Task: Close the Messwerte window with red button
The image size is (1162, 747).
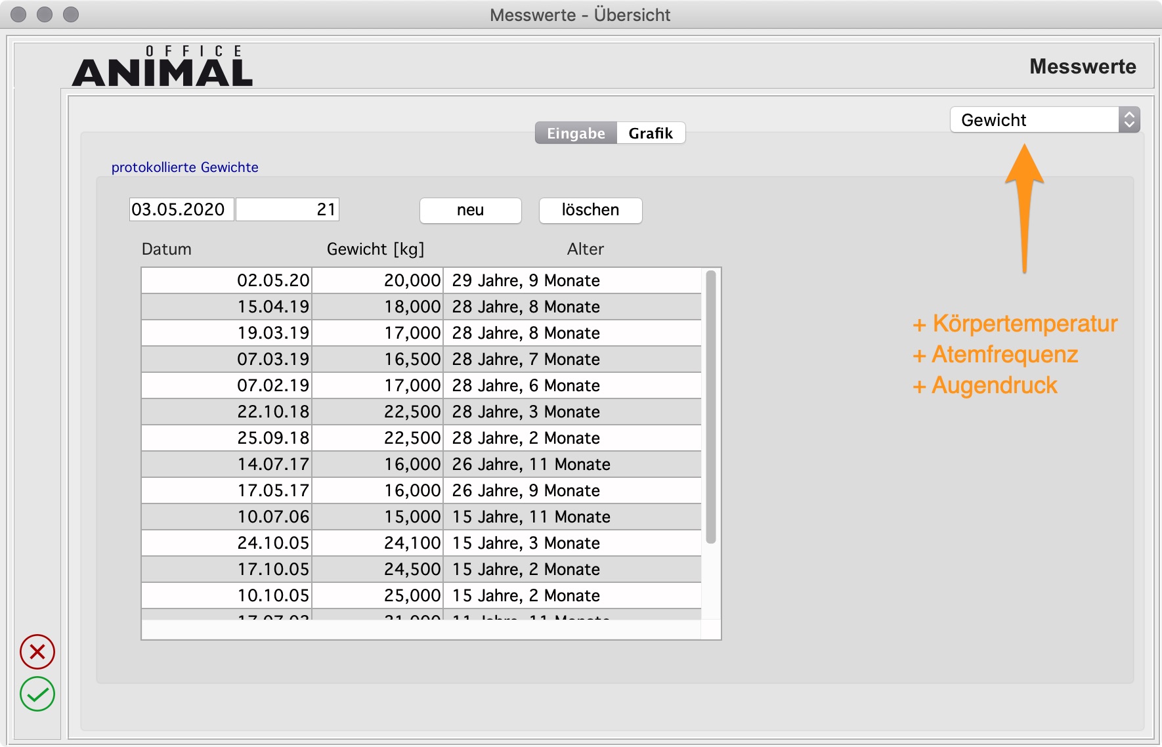Action: click(x=19, y=14)
